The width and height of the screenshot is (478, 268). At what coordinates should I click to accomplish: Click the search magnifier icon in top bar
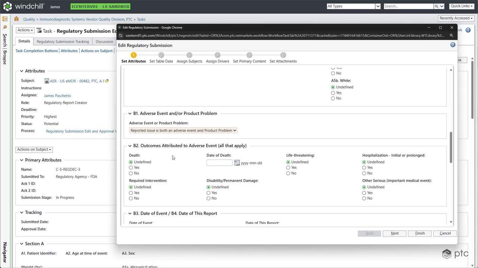point(436,6)
